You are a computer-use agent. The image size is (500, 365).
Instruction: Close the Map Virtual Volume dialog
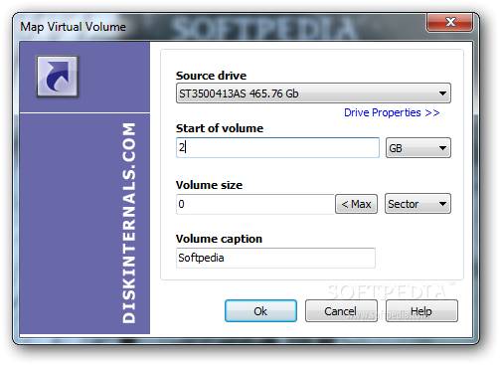(x=449, y=22)
